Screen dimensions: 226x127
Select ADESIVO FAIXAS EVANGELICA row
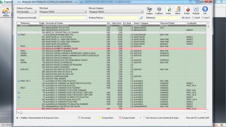[112, 58]
